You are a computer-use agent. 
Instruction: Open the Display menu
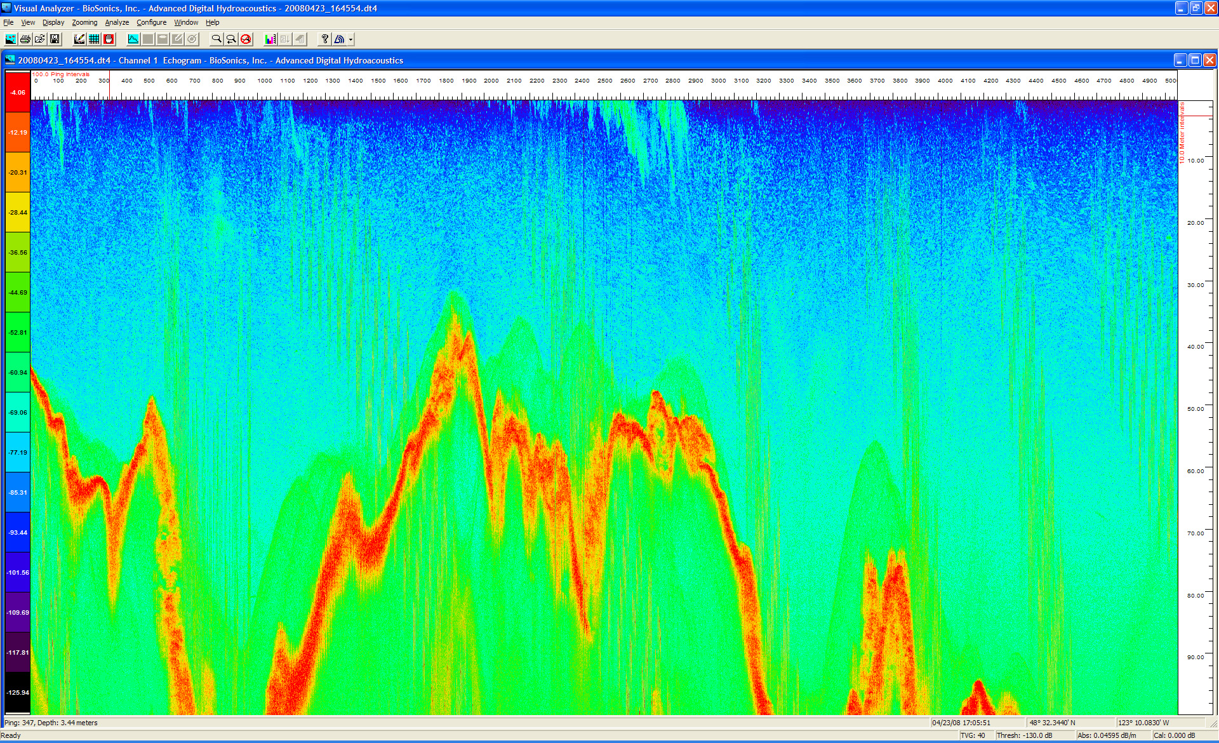point(53,22)
